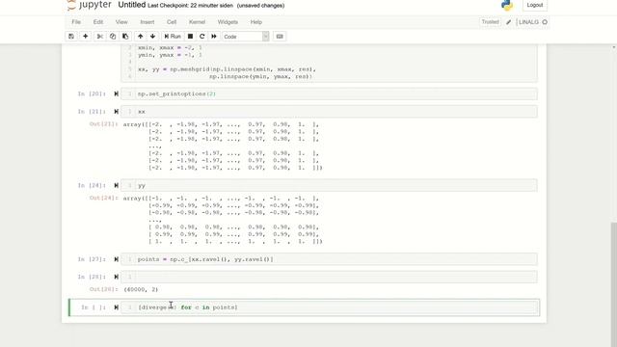Open the Insert menu
The height and width of the screenshot is (347, 617).
point(148,22)
